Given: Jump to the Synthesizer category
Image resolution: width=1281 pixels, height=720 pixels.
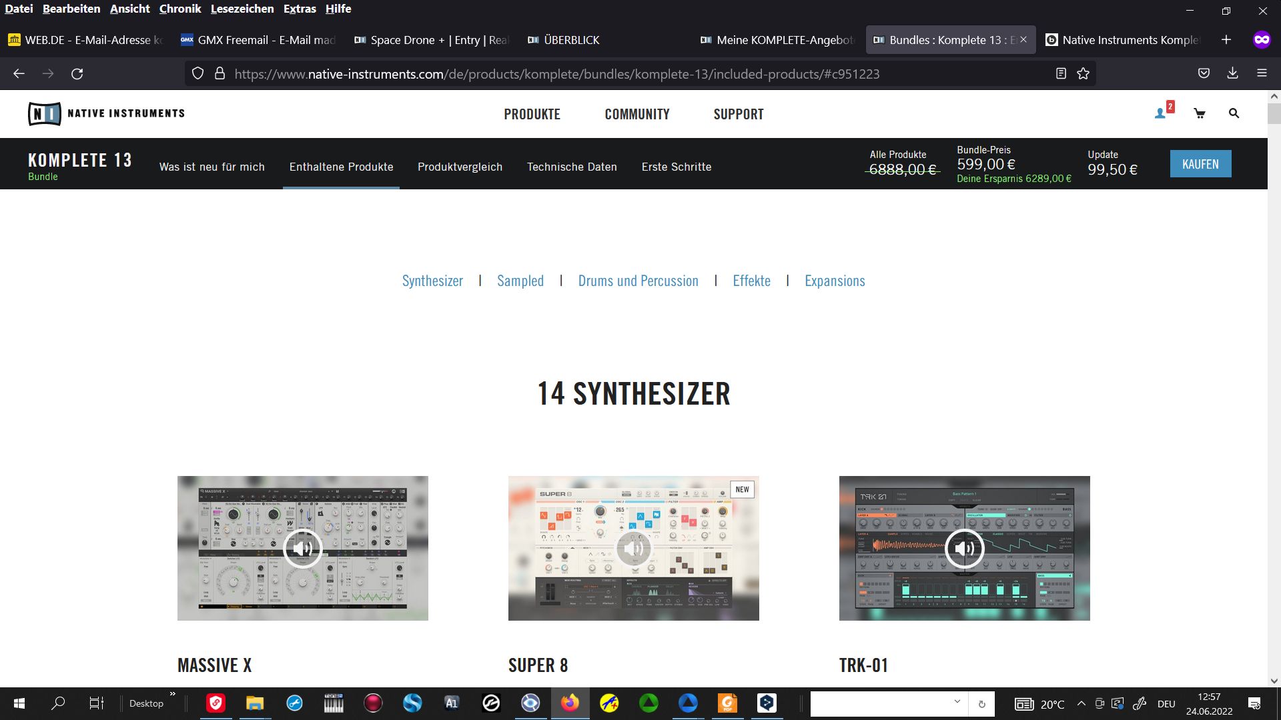Looking at the screenshot, I should (x=432, y=281).
